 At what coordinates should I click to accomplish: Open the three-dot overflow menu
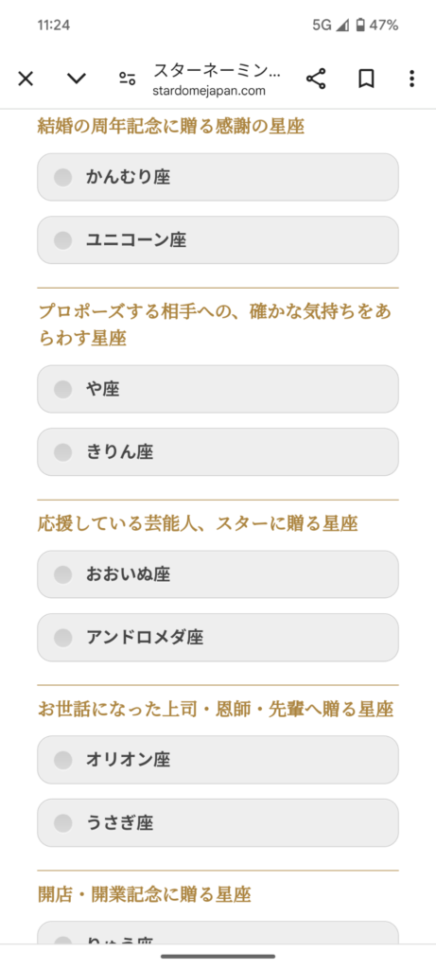coord(412,79)
